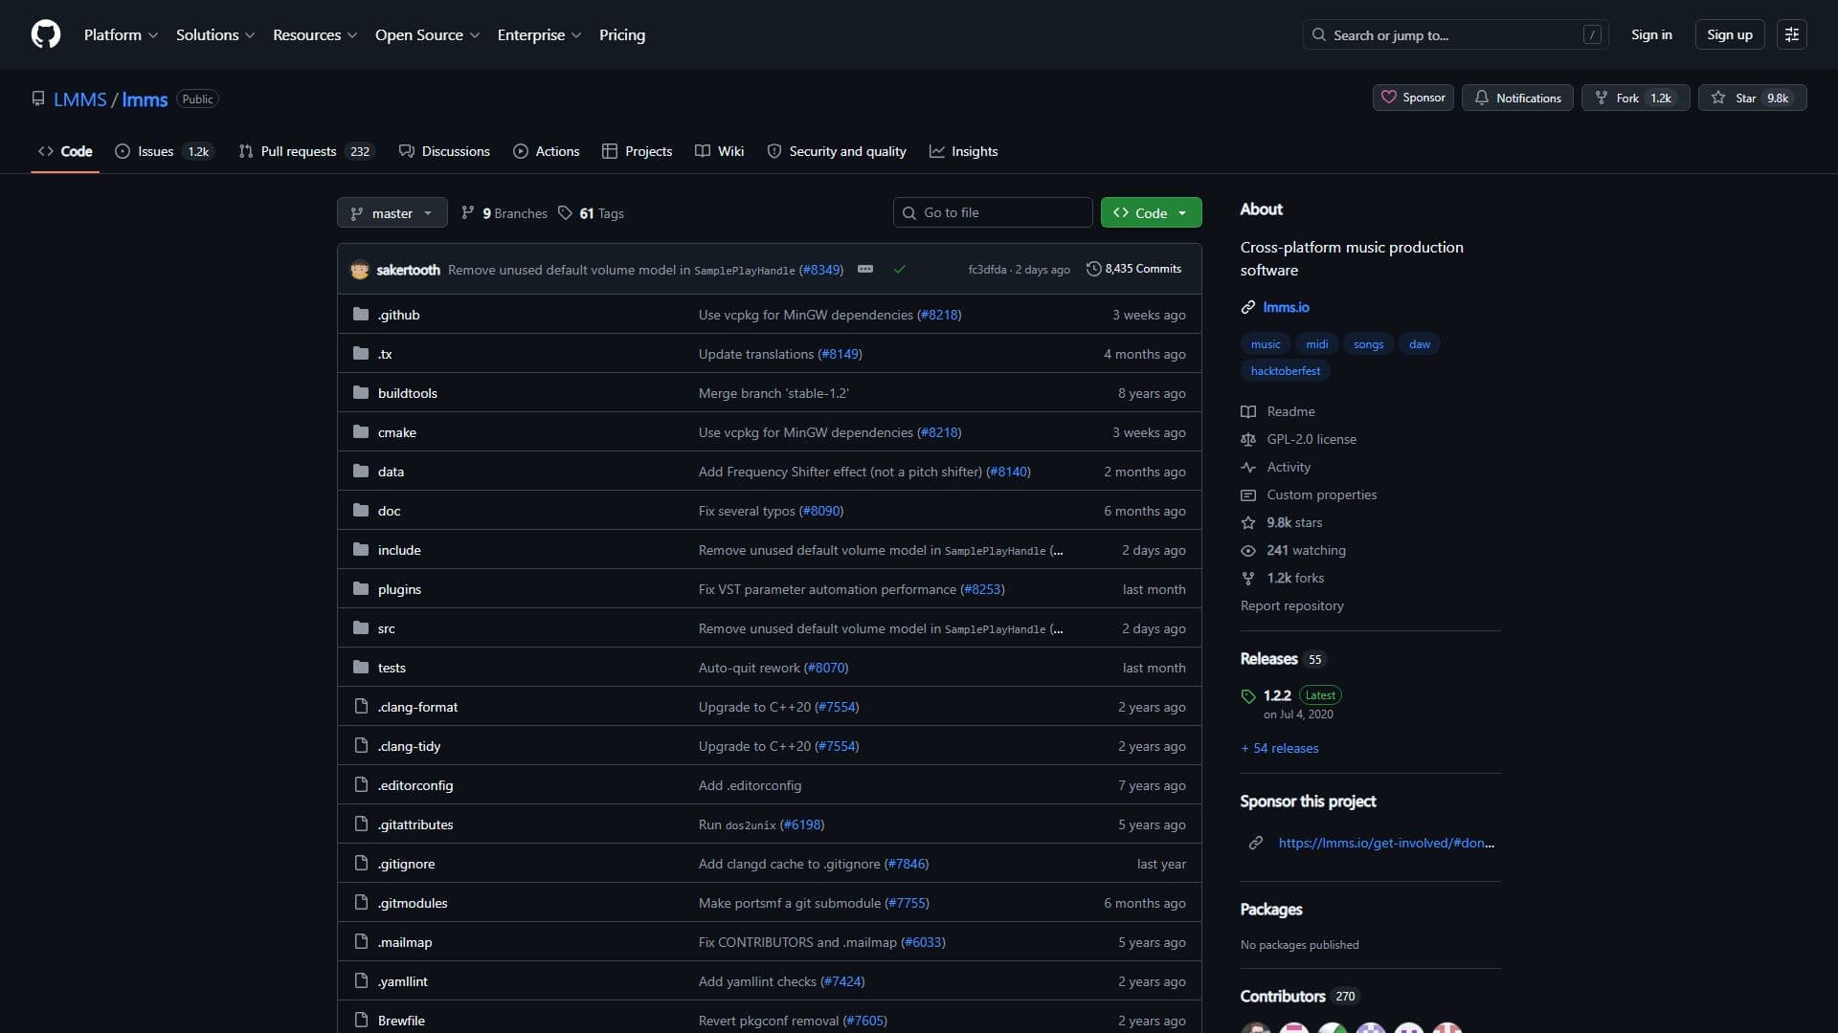This screenshot has width=1838, height=1033.
Task: View 9.8k stars link in About
Action: click(x=1282, y=522)
